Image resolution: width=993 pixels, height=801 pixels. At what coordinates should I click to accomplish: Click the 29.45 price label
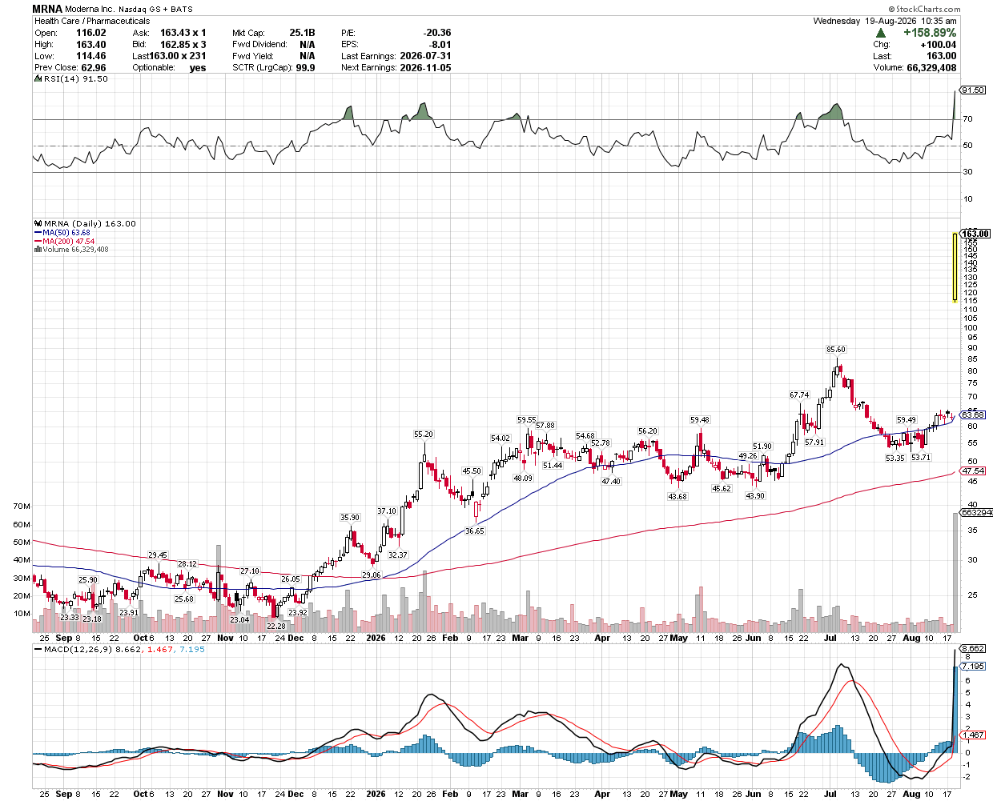pyautogui.click(x=158, y=555)
